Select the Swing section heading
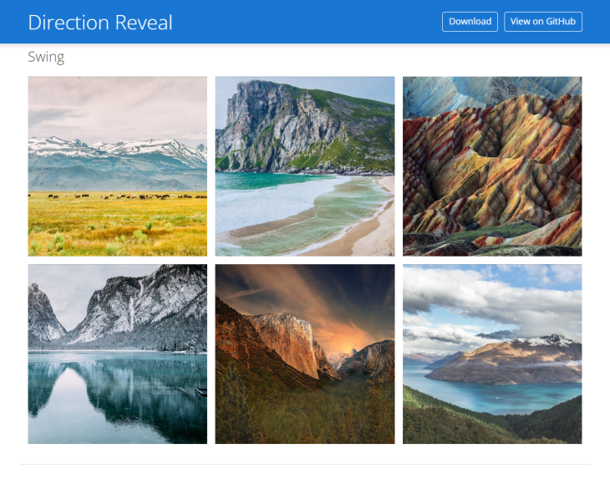The image size is (610, 479). point(46,57)
